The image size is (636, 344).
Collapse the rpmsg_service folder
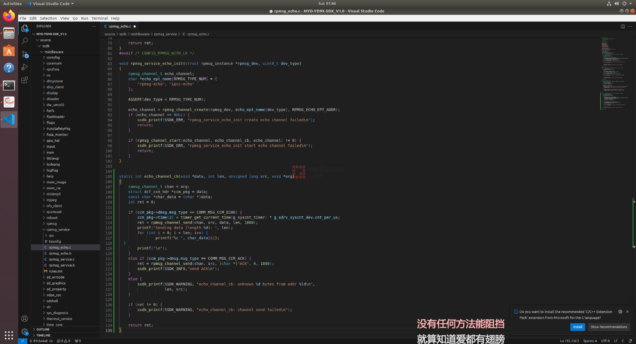(58, 230)
